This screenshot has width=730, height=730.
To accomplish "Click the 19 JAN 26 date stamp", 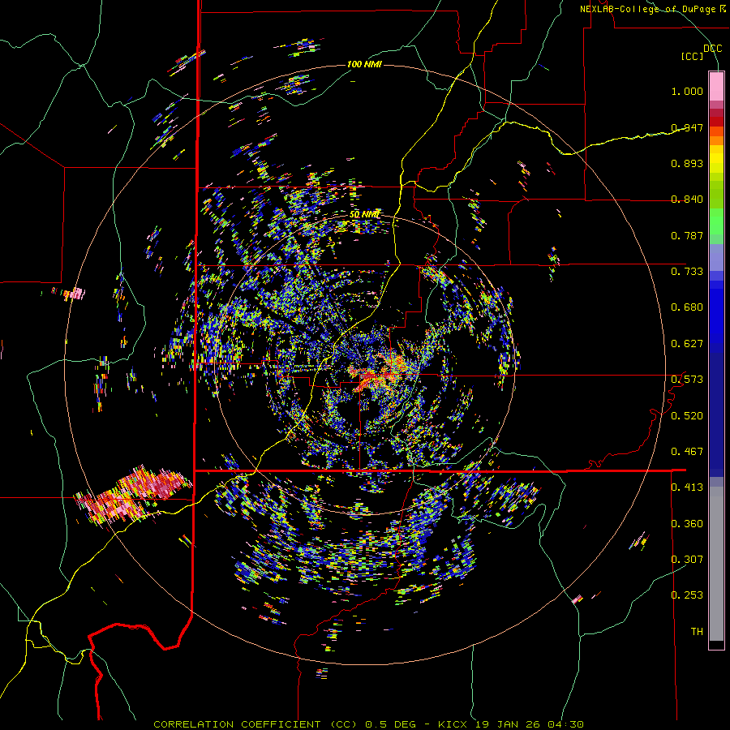I will click(x=506, y=724).
